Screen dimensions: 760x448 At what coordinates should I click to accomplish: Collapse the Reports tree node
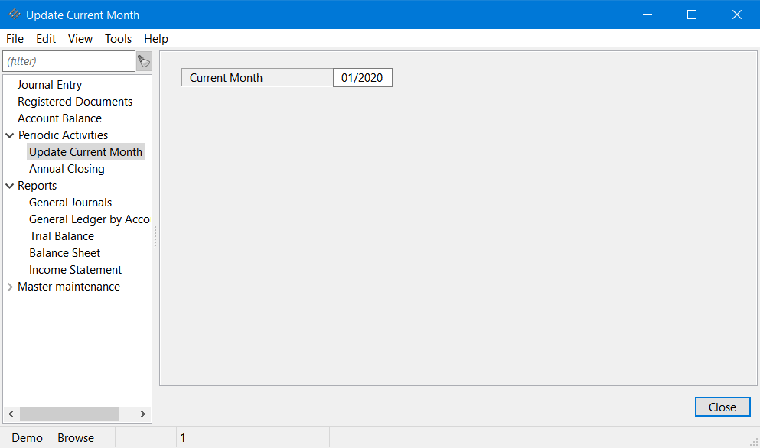[x=10, y=186]
